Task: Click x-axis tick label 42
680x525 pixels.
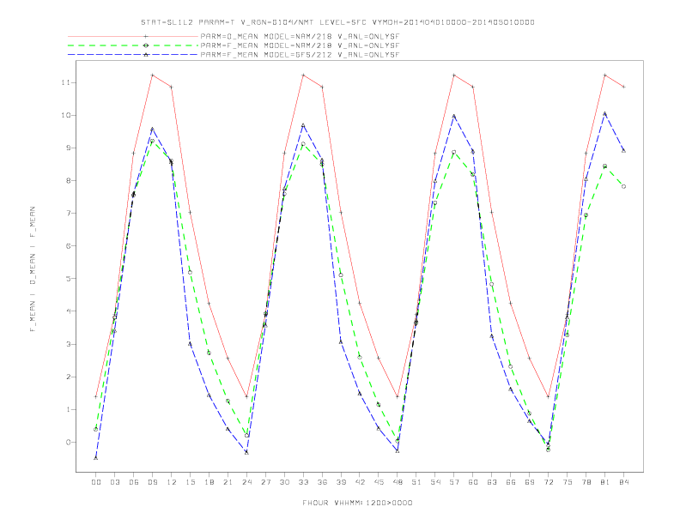Action: (x=360, y=482)
